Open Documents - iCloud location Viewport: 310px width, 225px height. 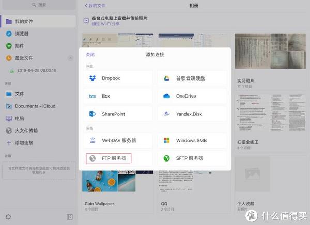(x=39, y=106)
